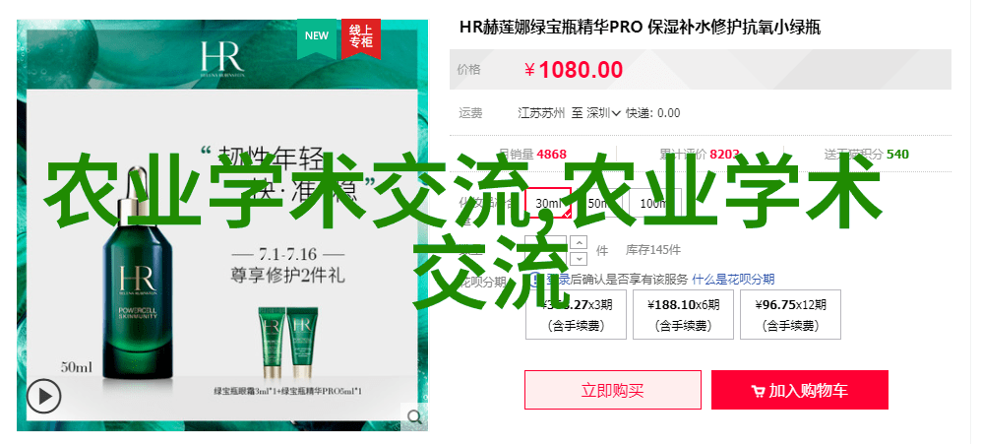Select the 100ml size option
The width and height of the screenshot is (981, 444).
653,203
